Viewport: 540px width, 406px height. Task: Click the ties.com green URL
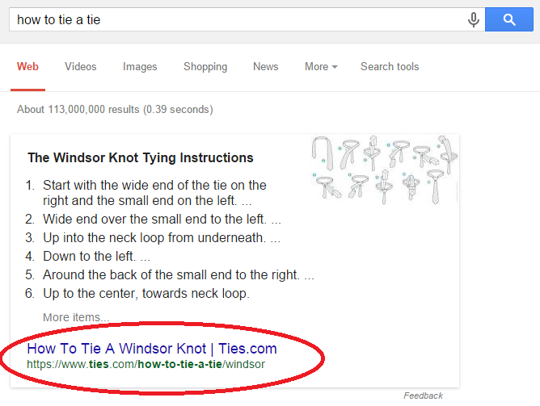point(146,364)
